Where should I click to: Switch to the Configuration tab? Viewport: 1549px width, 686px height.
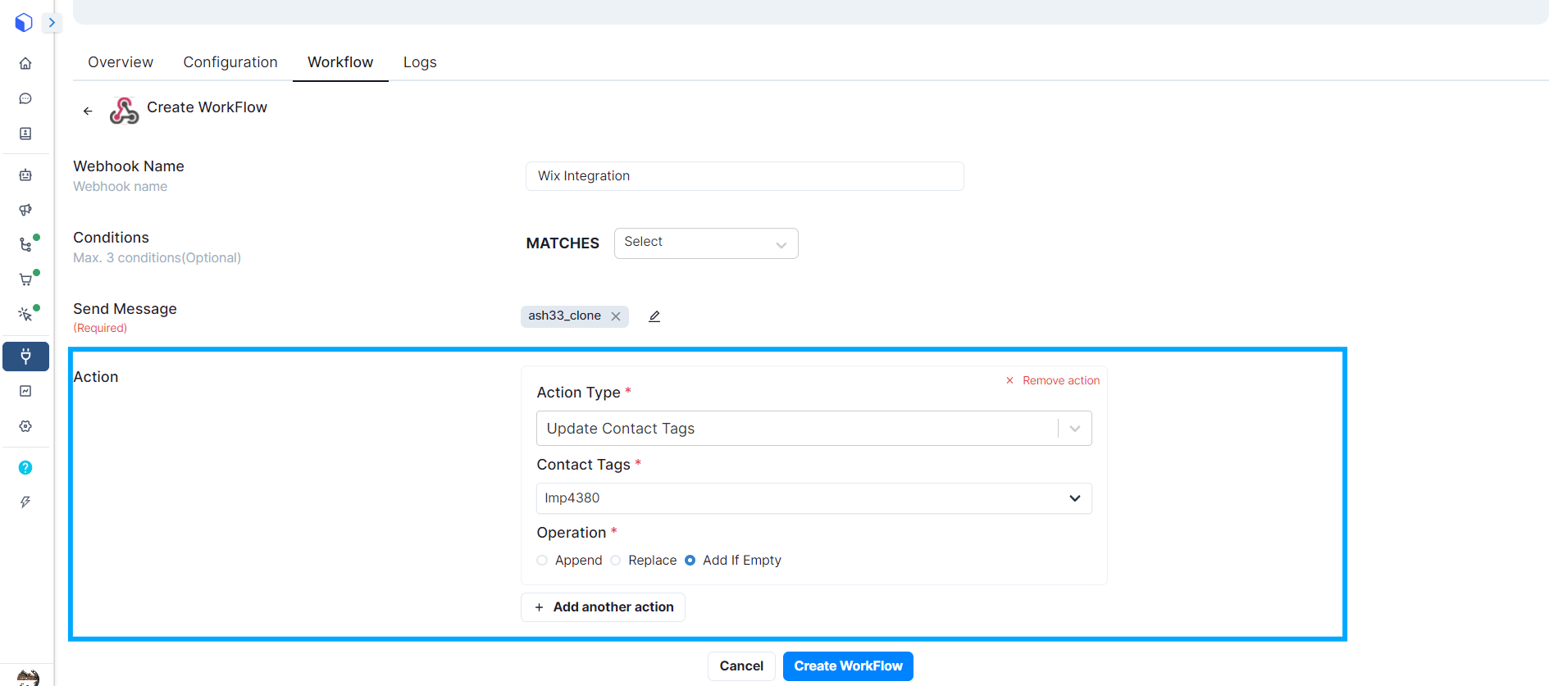pos(230,62)
